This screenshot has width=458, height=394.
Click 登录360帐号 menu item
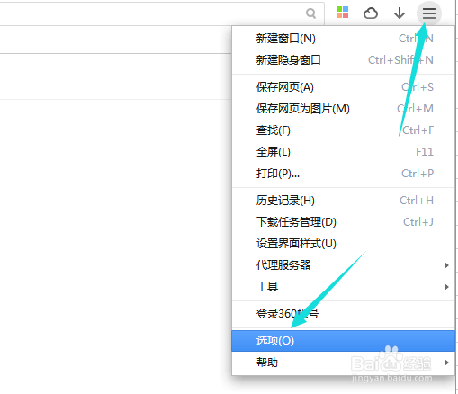(344, 314)
